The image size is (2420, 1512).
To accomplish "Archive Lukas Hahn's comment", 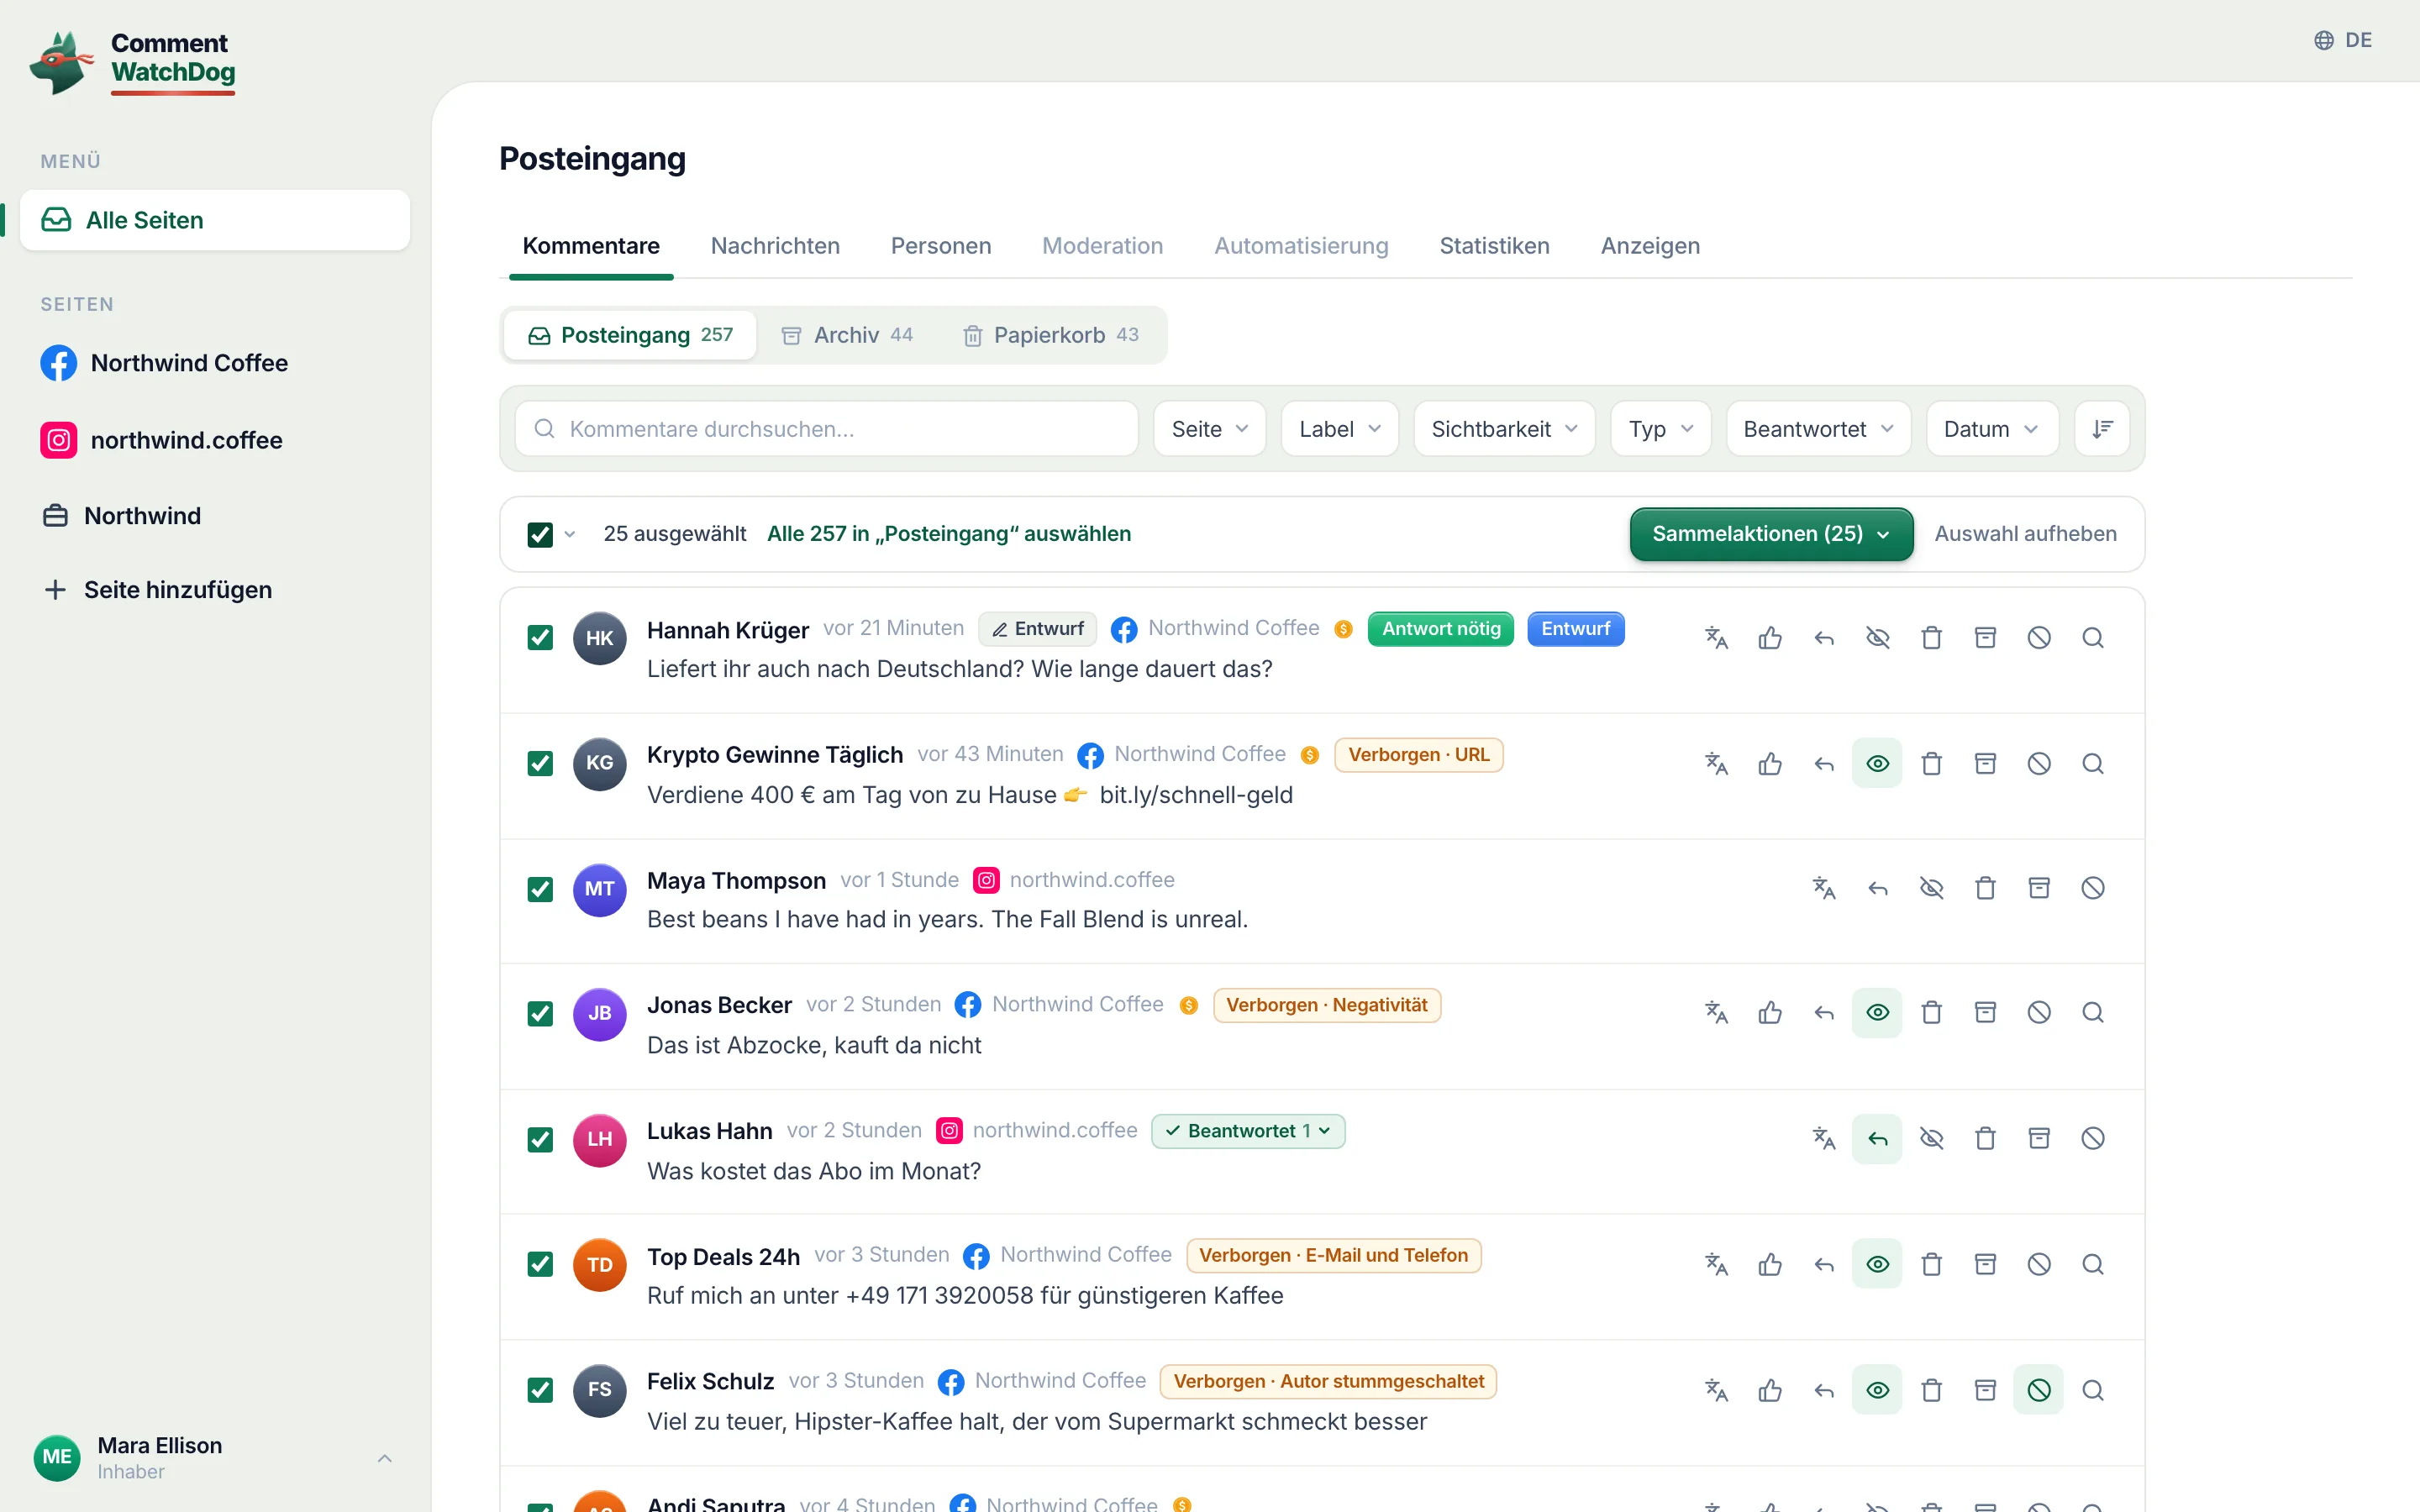I will tap(2039, 1138).
